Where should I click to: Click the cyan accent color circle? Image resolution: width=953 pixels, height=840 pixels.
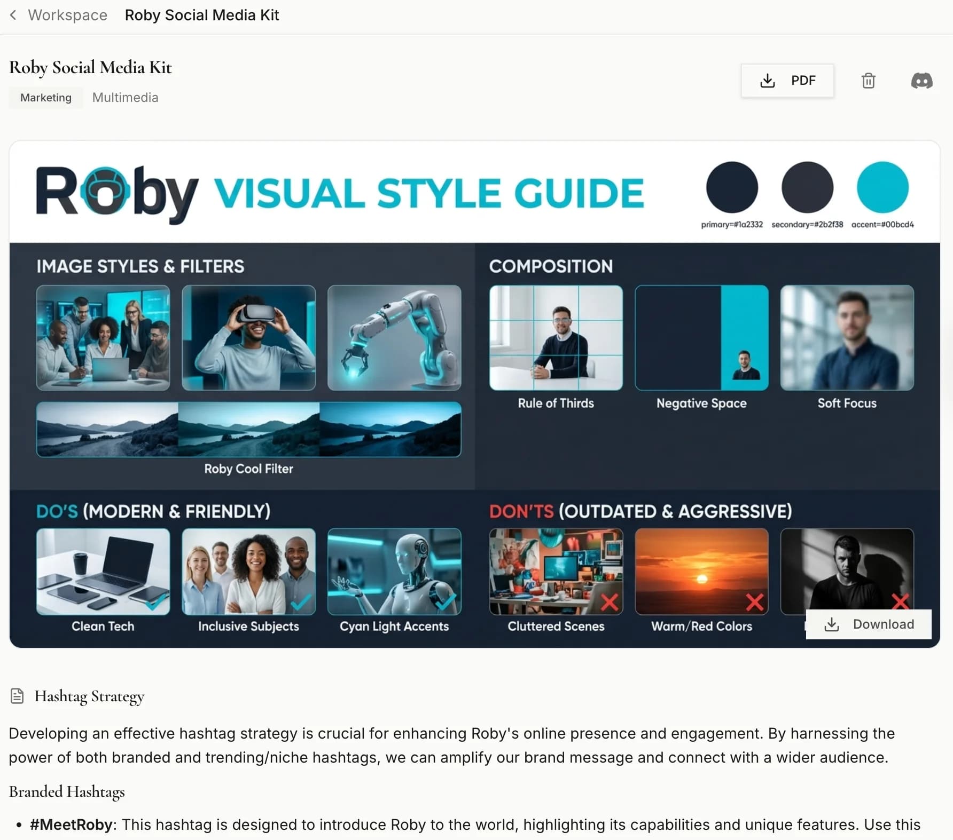click(x=882, y=187)
